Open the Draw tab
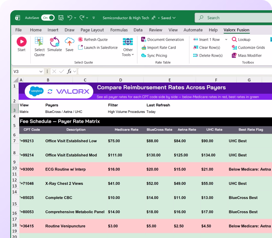Screen dimensions: 272x238 (69, 30)
